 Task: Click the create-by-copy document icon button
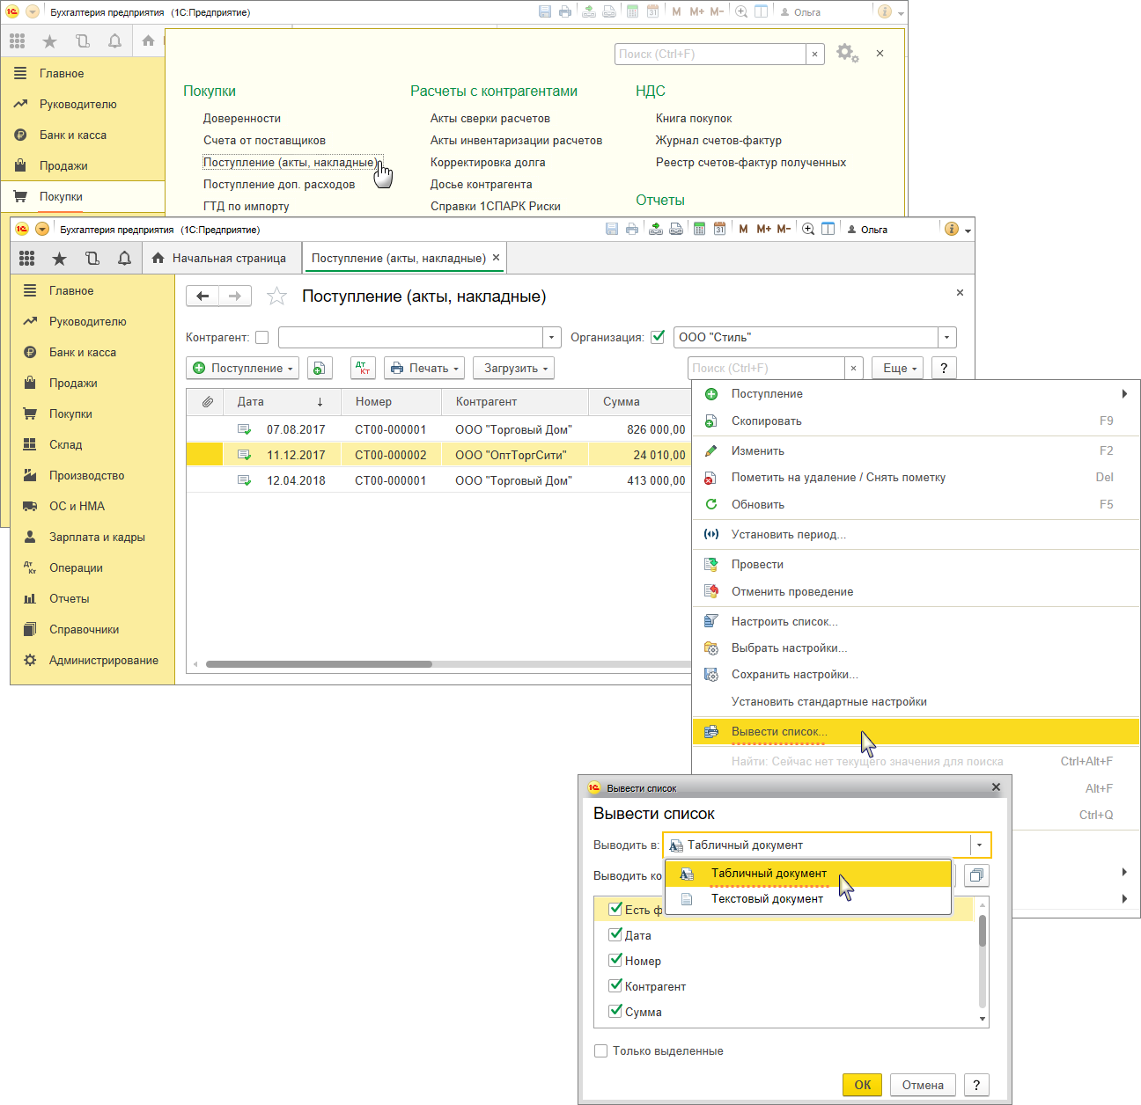pos(320,368)
